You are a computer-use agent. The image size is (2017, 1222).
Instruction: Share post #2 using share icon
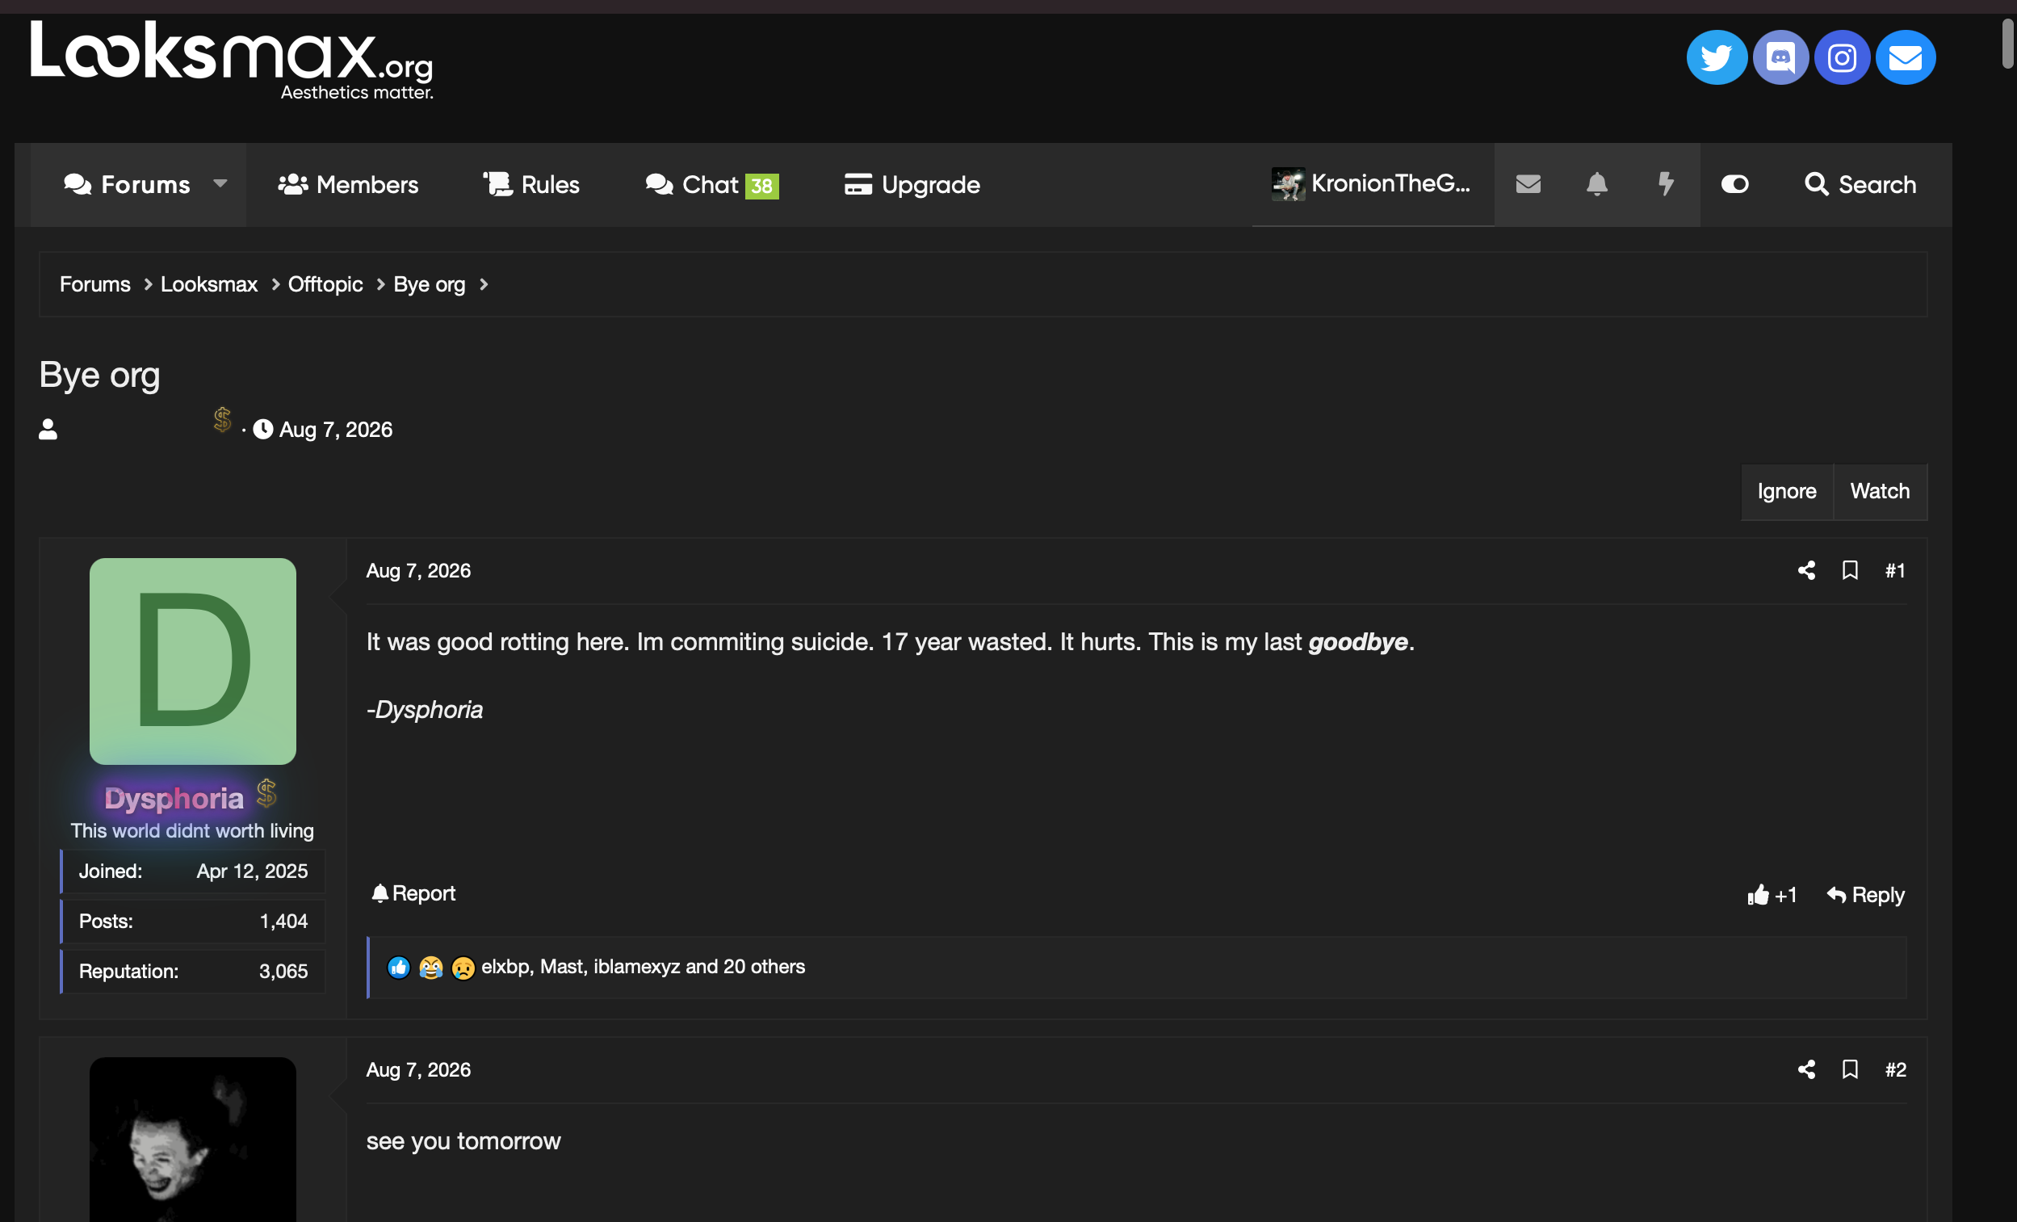1805,1069
